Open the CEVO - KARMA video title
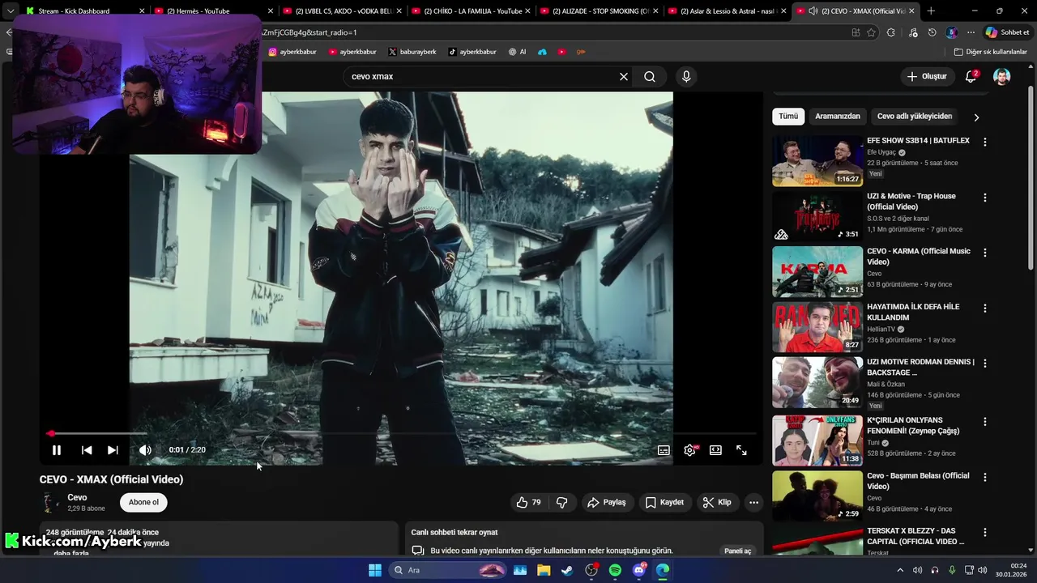The width and height of the screenshot is (1037, 583). 919,256
